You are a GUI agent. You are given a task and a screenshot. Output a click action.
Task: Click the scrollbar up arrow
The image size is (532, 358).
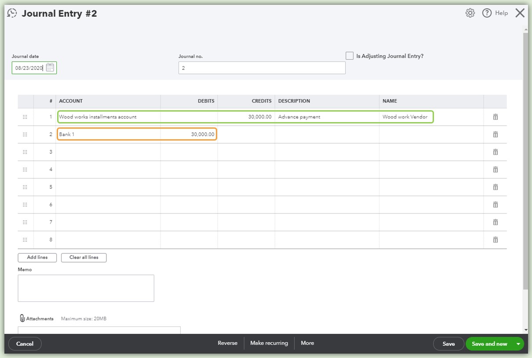tap(525, 29)
